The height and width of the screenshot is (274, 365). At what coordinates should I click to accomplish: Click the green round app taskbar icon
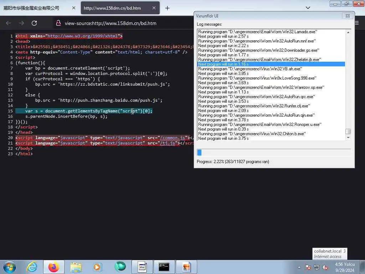tap(120, 267)
